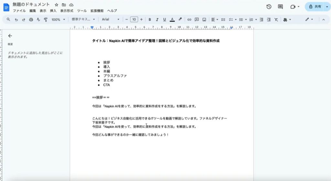
Task: Click the font size input field
Action: pyautogui.click(x=134, y=19)
